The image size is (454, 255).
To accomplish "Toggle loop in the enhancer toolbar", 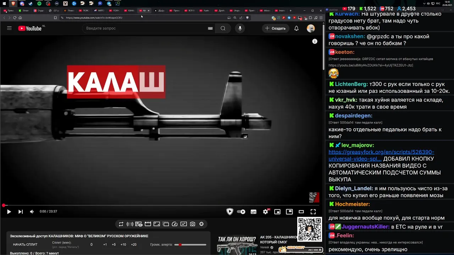I will pyautogui.click(x=121, y=224).
